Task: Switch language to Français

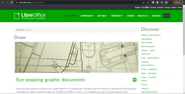Action: [167, 7]
